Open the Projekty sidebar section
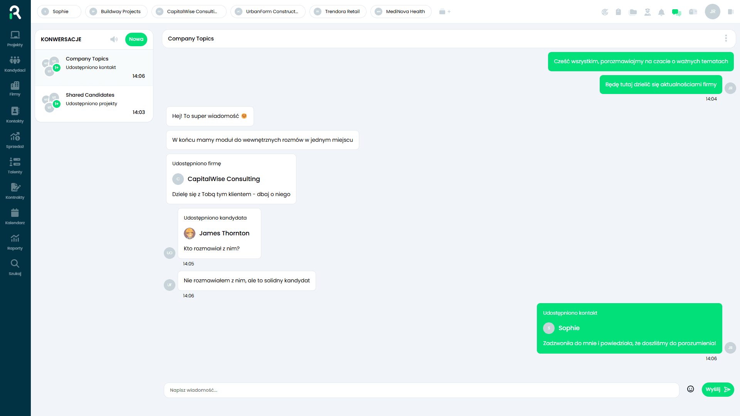 tap(15, 39)
